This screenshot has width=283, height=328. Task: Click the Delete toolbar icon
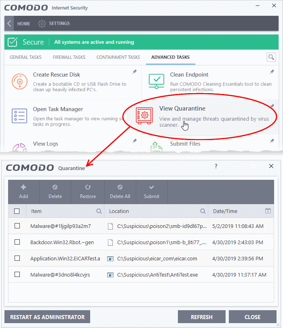(55, 187)
